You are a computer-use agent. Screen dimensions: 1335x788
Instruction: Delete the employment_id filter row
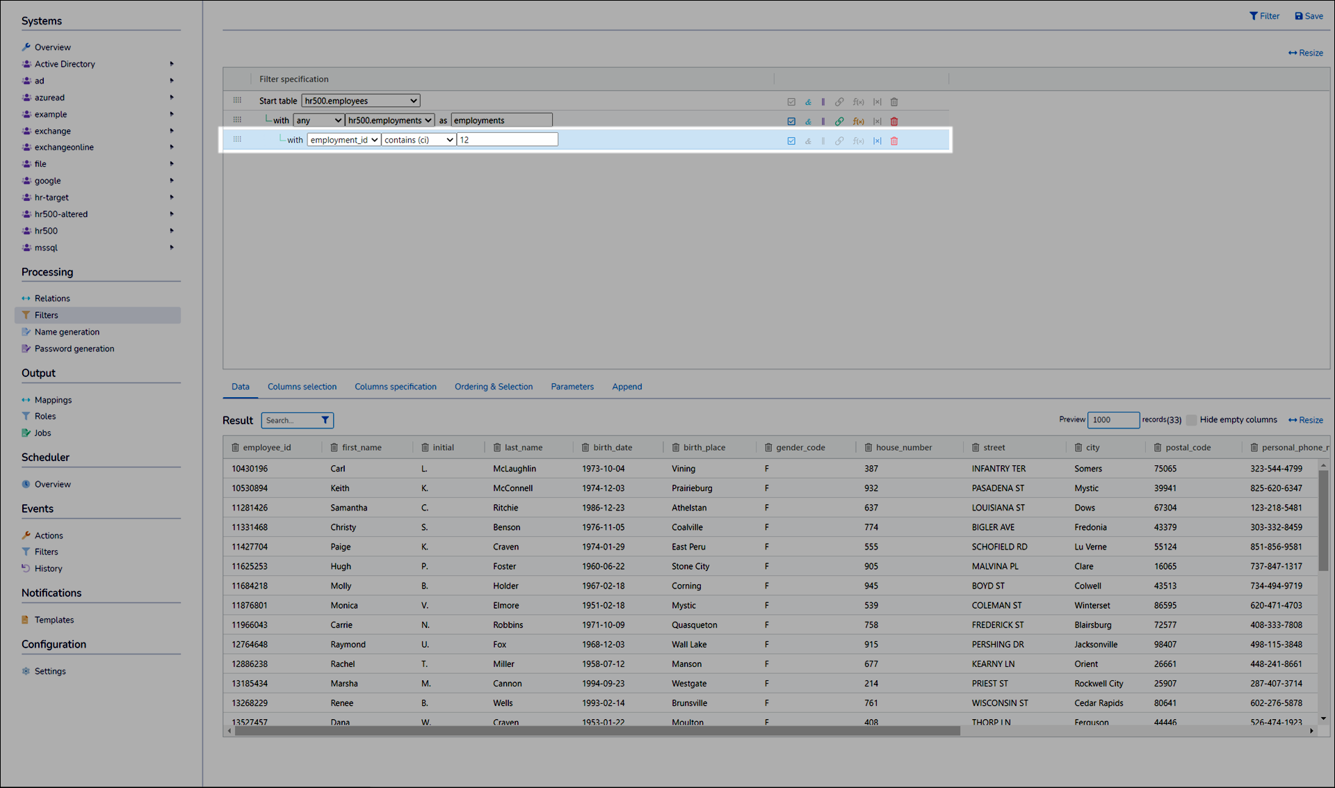pyautogui.click(x=894, y=140)
